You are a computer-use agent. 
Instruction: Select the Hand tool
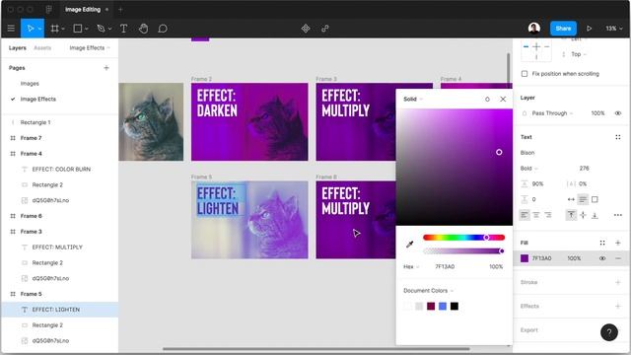click(x=143, y=29)
